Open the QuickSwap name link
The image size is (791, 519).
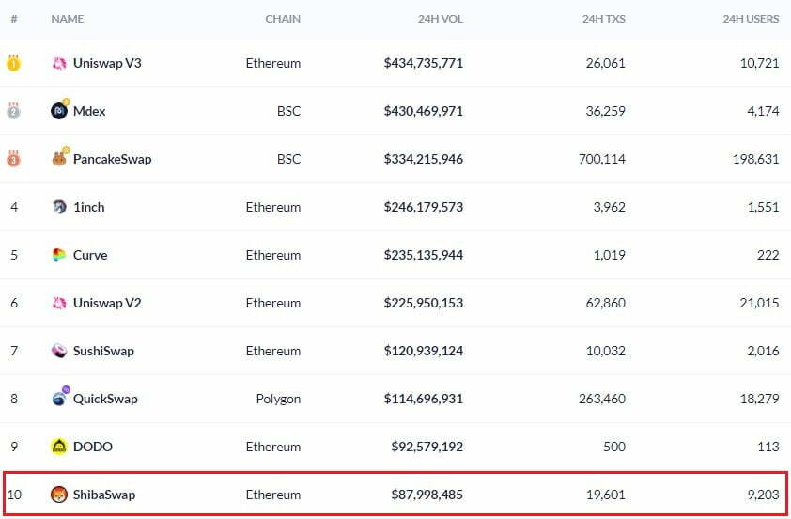pyautogui.click(x=105, y=399)
